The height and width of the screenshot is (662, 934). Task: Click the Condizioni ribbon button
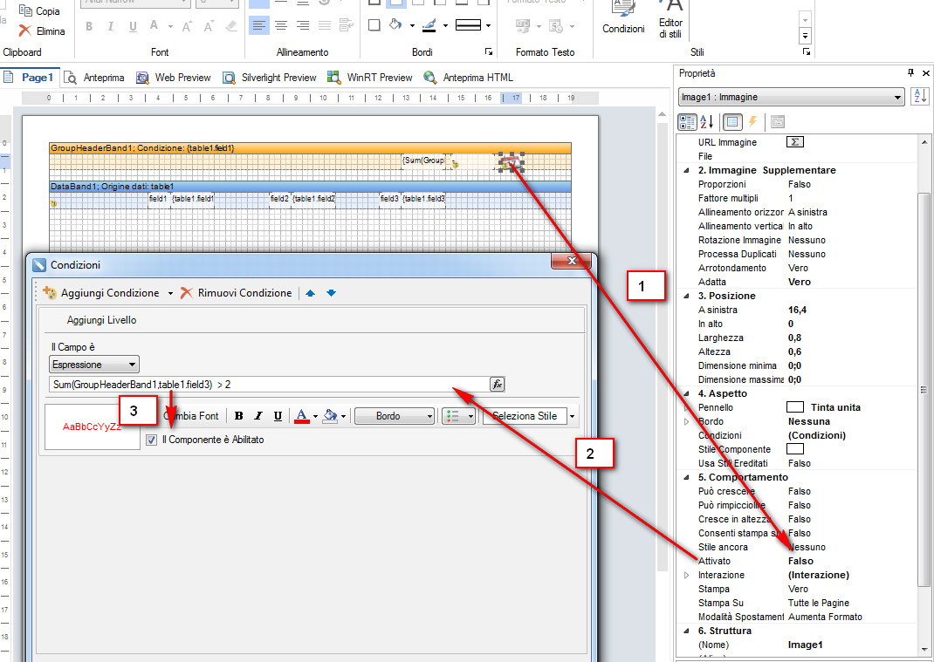point(623,19)
